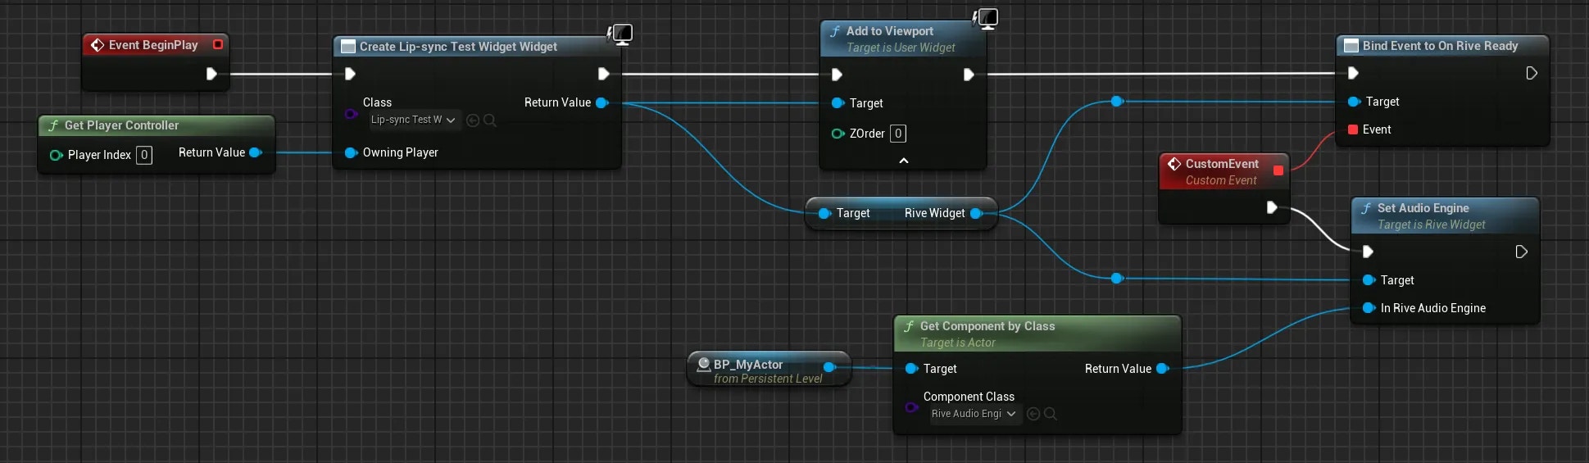Click Set Audio Engine Target pin
The height and width of the screenshot is (463, 1589).
pos(1369,280)
